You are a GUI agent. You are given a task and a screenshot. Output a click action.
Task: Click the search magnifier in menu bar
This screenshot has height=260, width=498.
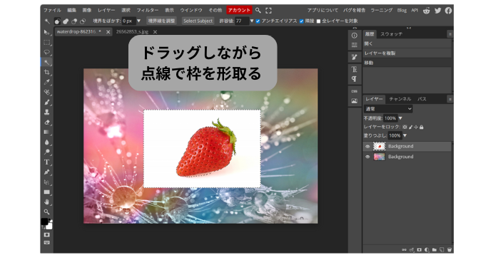[x=258, y=11]
